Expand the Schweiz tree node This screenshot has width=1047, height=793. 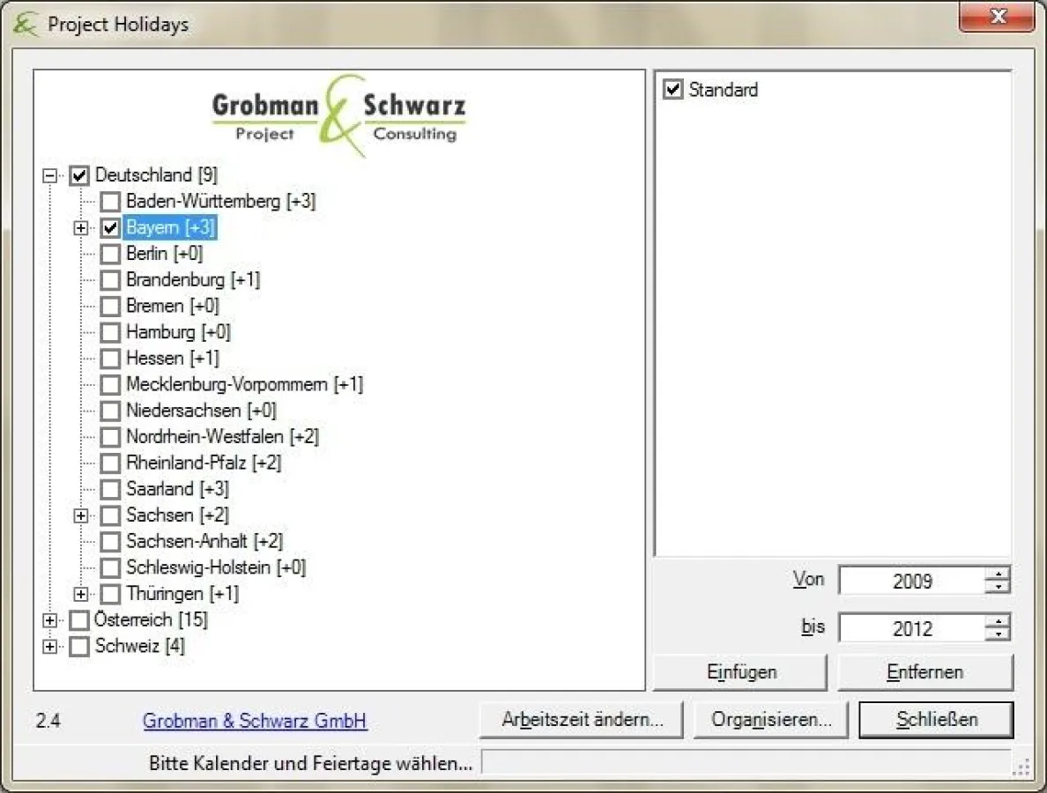pyautogui.click(x=50, y=647)
